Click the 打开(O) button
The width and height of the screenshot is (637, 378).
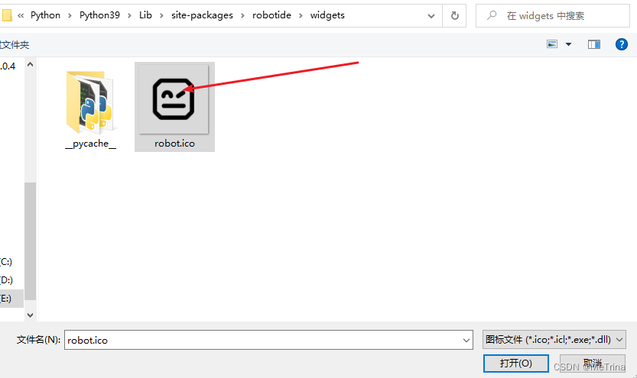tap(516, 363)
